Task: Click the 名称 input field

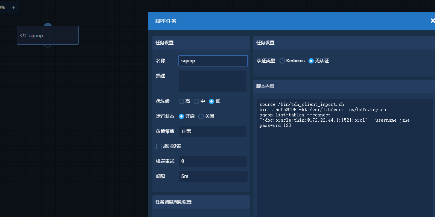Action: (x=213, y=61)
